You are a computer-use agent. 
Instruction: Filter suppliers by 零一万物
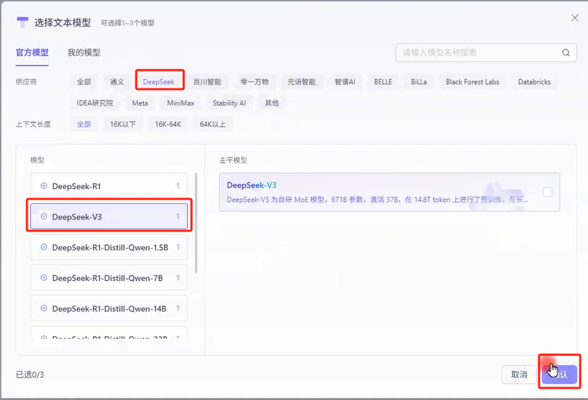[255, 82]
